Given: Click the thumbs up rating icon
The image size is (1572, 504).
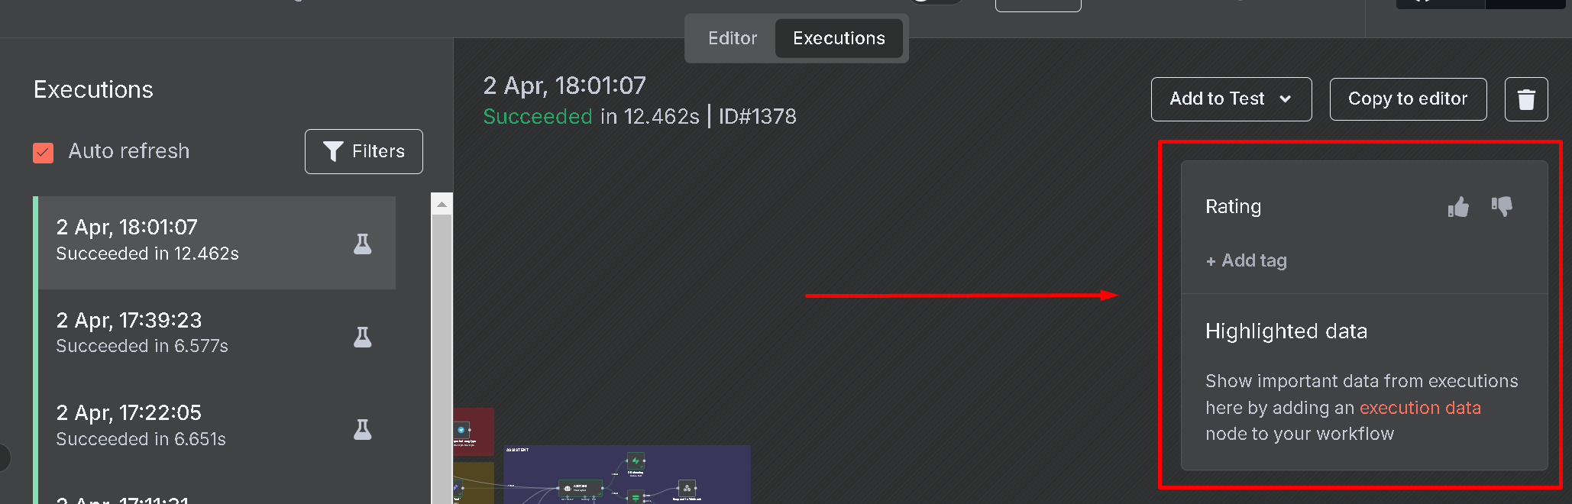Looking at the screenshot, I should click(x=1458, y=207).
